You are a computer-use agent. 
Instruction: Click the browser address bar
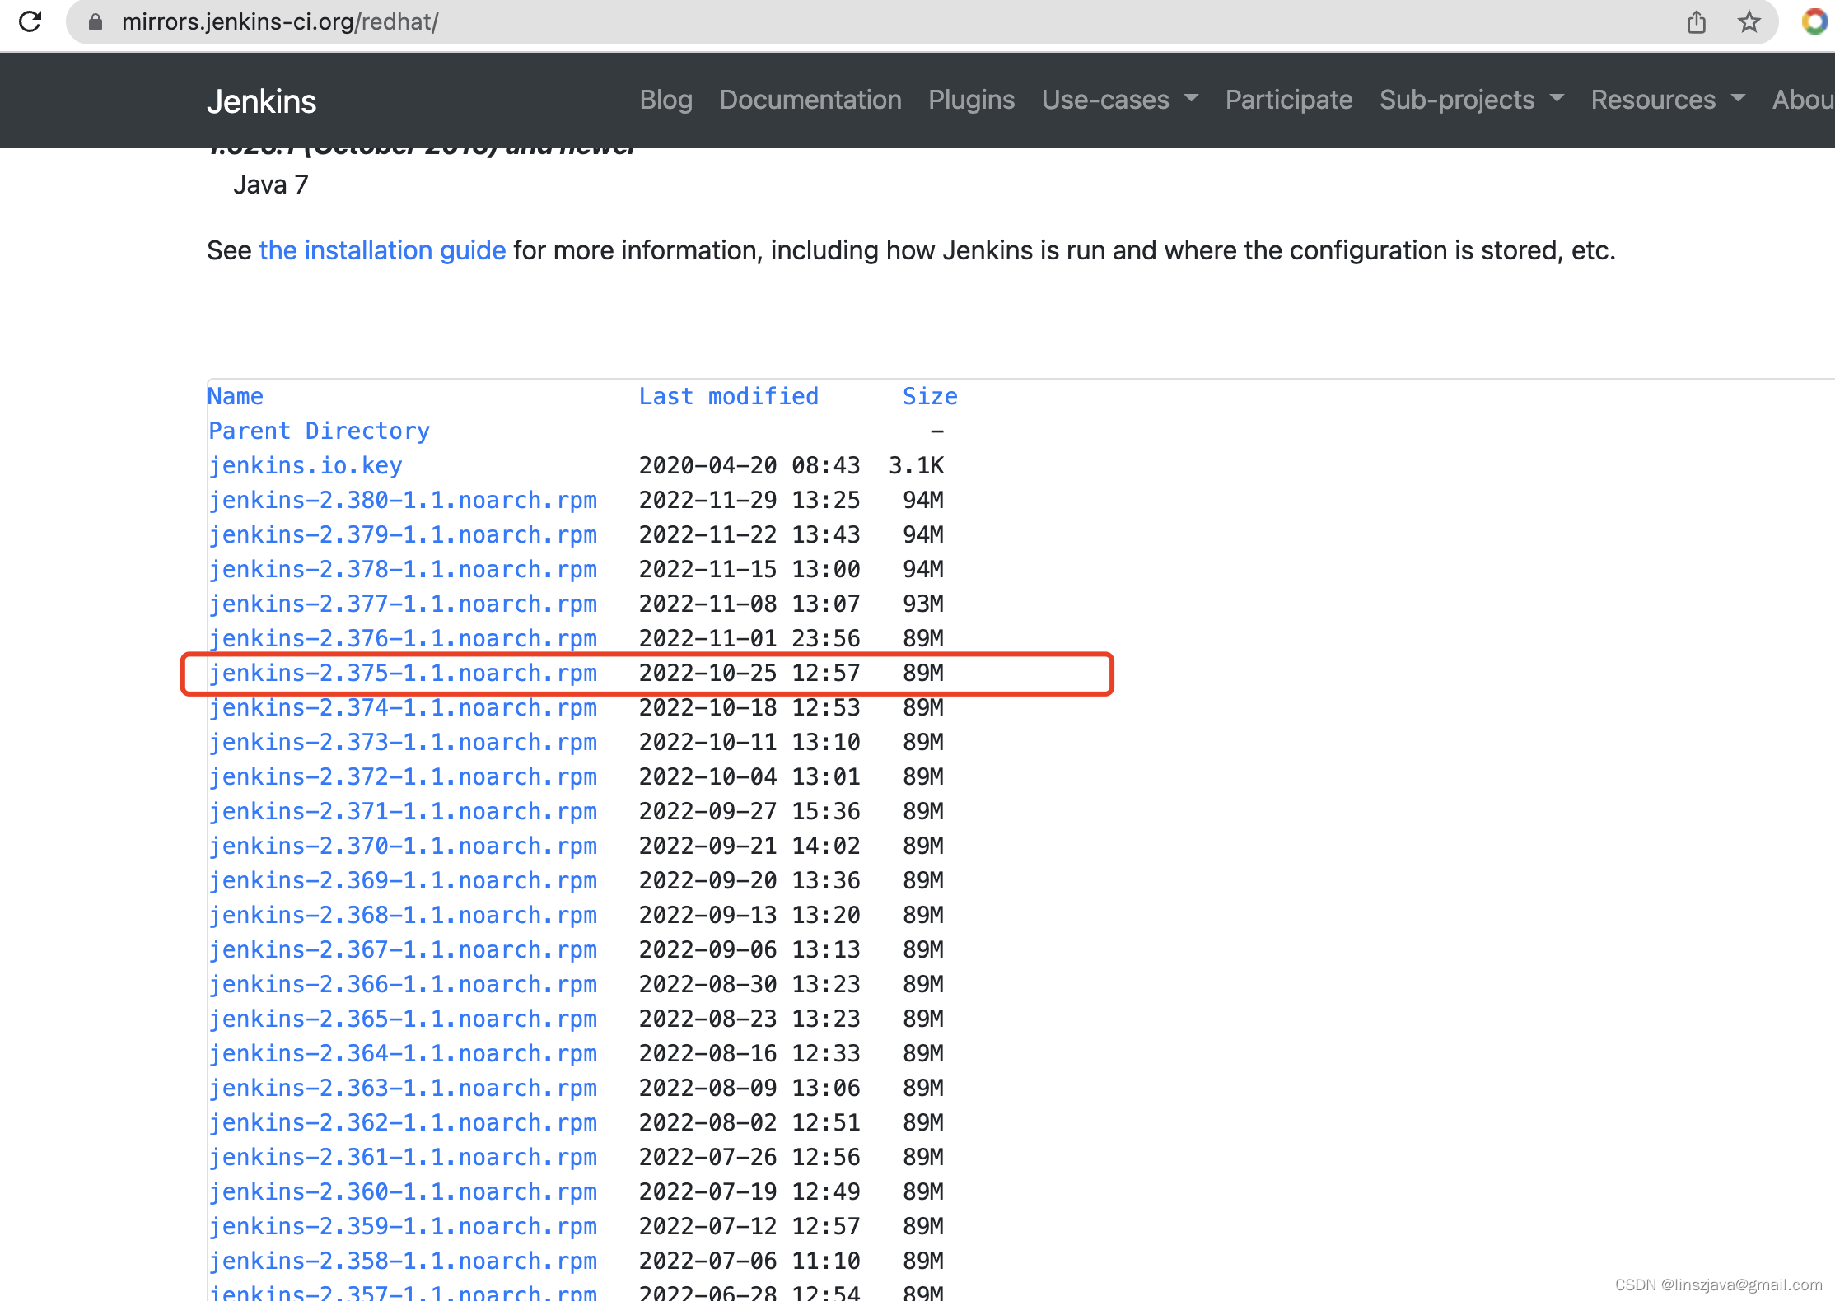[x=494, y=22]
